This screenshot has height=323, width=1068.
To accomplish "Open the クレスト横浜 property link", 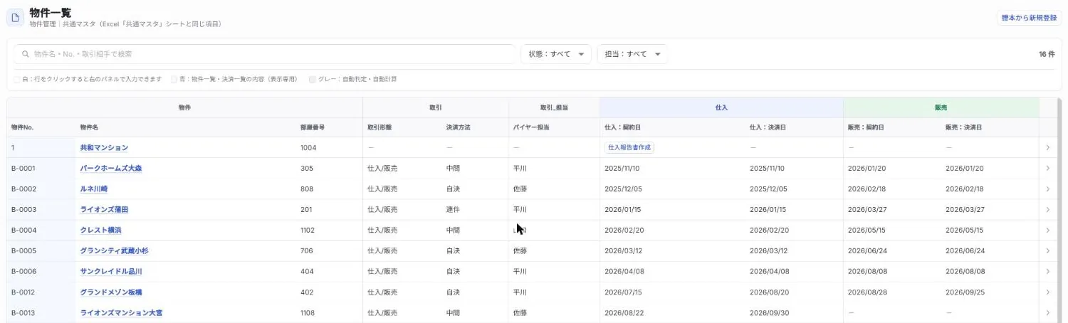I will tap(100, 231).
